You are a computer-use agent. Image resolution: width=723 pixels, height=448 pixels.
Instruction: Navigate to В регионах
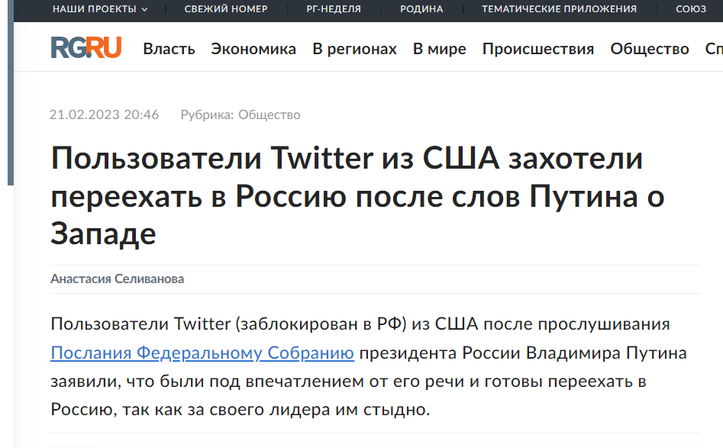(x=354, y=49)
